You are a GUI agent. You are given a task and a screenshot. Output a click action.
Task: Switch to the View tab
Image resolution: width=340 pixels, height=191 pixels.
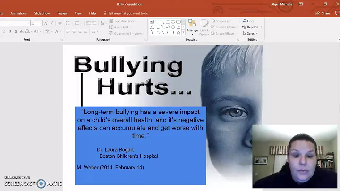click(x=78, y=13)
